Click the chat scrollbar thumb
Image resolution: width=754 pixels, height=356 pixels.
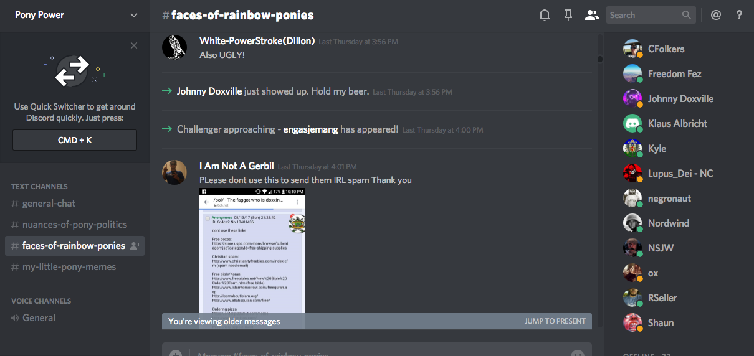[x=600, y=59]
